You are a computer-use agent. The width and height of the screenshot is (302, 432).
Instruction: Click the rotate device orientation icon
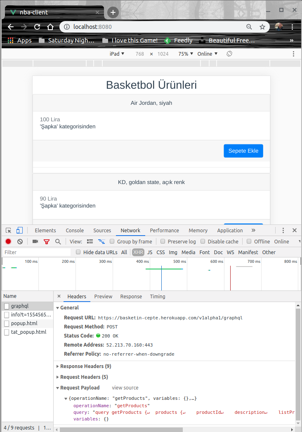click(x=229, y=54)
